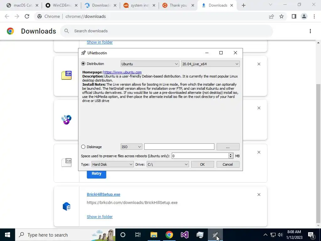Open the notification center icon
Viewport: 321px width, 241px height.
tap(311, 235)
